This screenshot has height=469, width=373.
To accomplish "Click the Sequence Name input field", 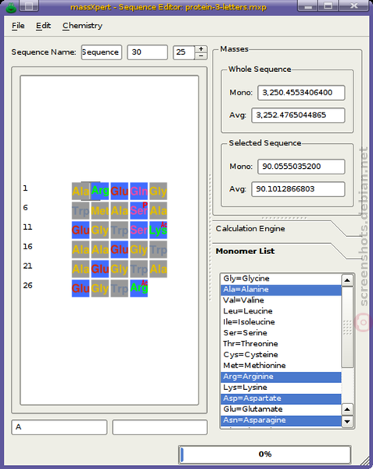I will [102, 52].
